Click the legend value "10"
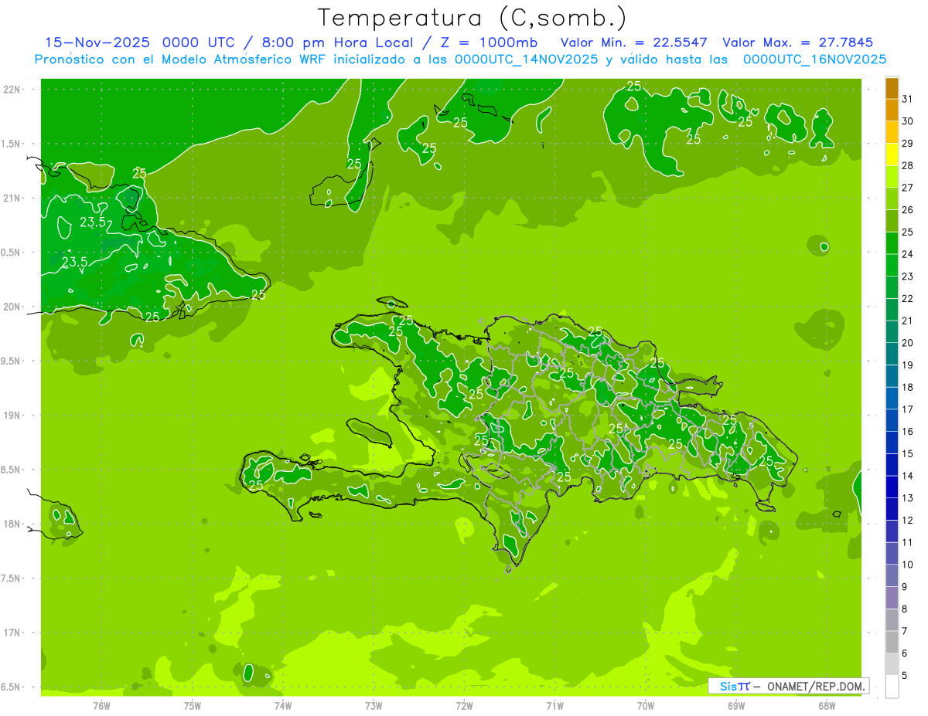Screen dimensions: 928x716 (x=908, y=565)
